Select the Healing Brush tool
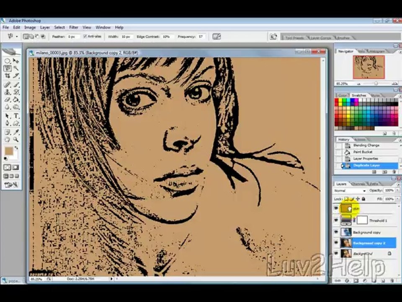The width and height of the screenshot is (402, 302). pos(8,84)
